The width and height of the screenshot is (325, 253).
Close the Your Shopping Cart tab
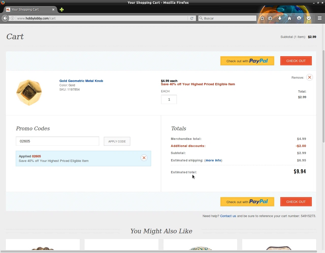53,10
